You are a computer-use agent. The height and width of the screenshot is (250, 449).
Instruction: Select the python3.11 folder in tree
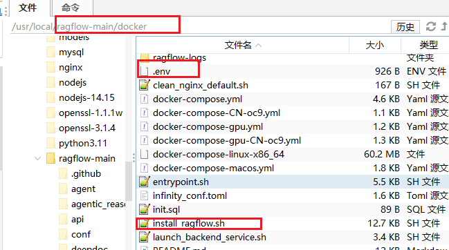(83, 143)
